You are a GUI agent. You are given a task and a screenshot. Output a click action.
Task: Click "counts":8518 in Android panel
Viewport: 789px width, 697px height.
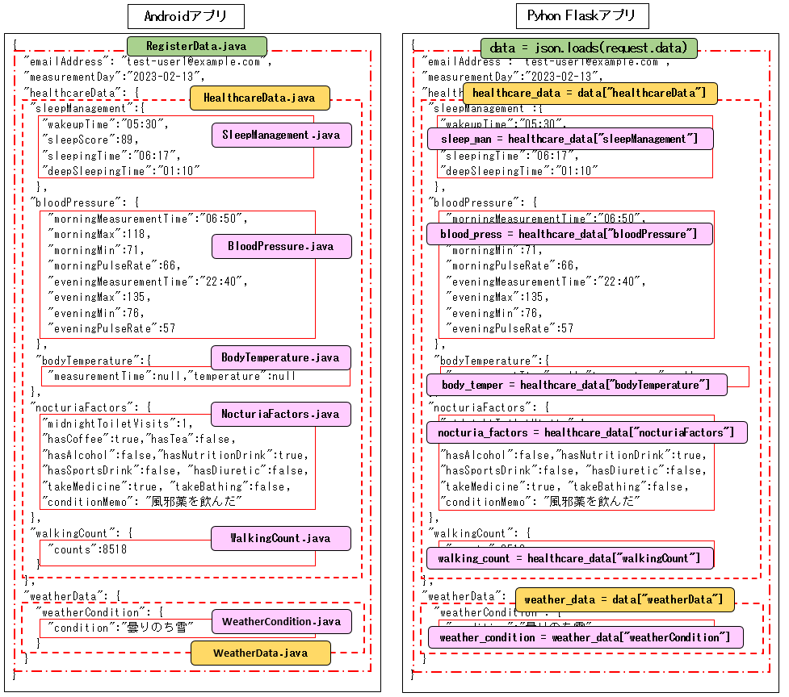87,549
